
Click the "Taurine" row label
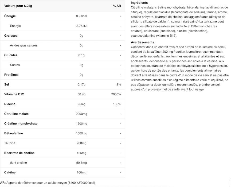[x=10, y=143]
